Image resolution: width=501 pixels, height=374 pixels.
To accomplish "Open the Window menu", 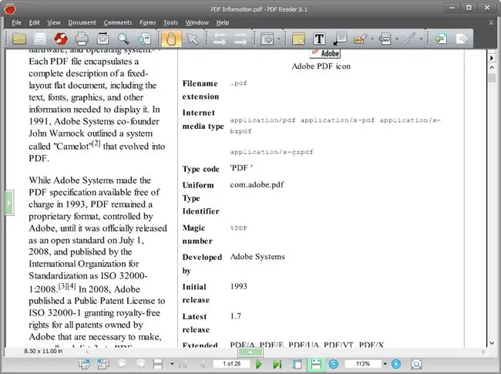I will 197,22.
